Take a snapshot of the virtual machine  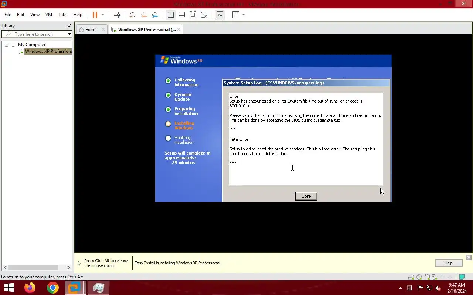pos(132,15)
